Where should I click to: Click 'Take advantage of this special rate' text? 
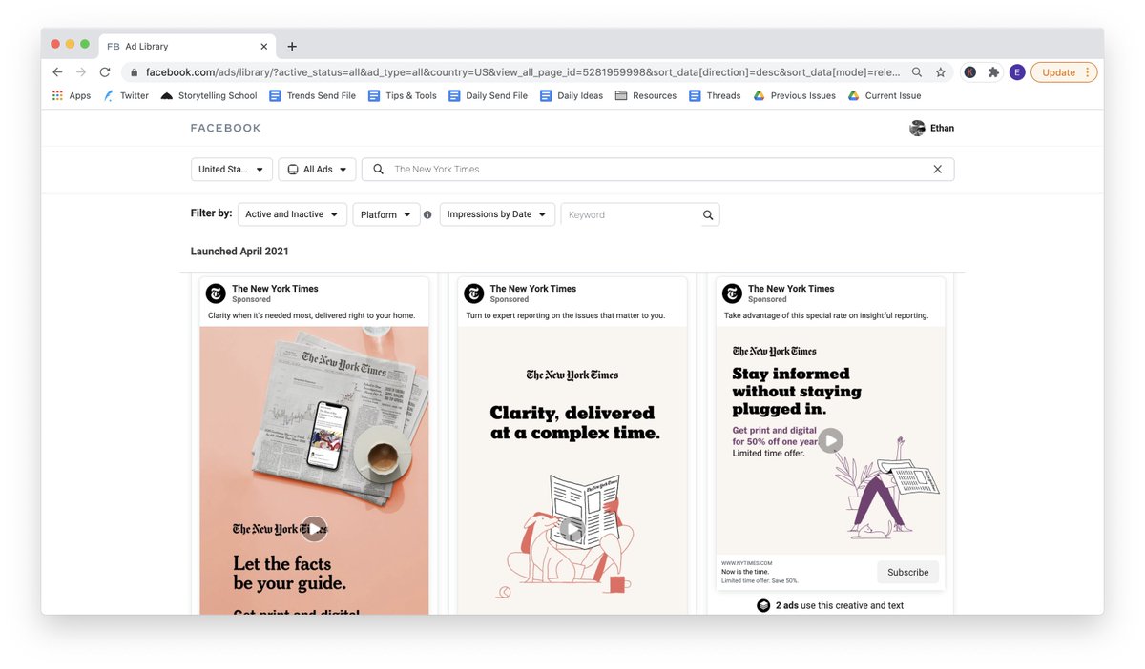click(x=826, y=315)
